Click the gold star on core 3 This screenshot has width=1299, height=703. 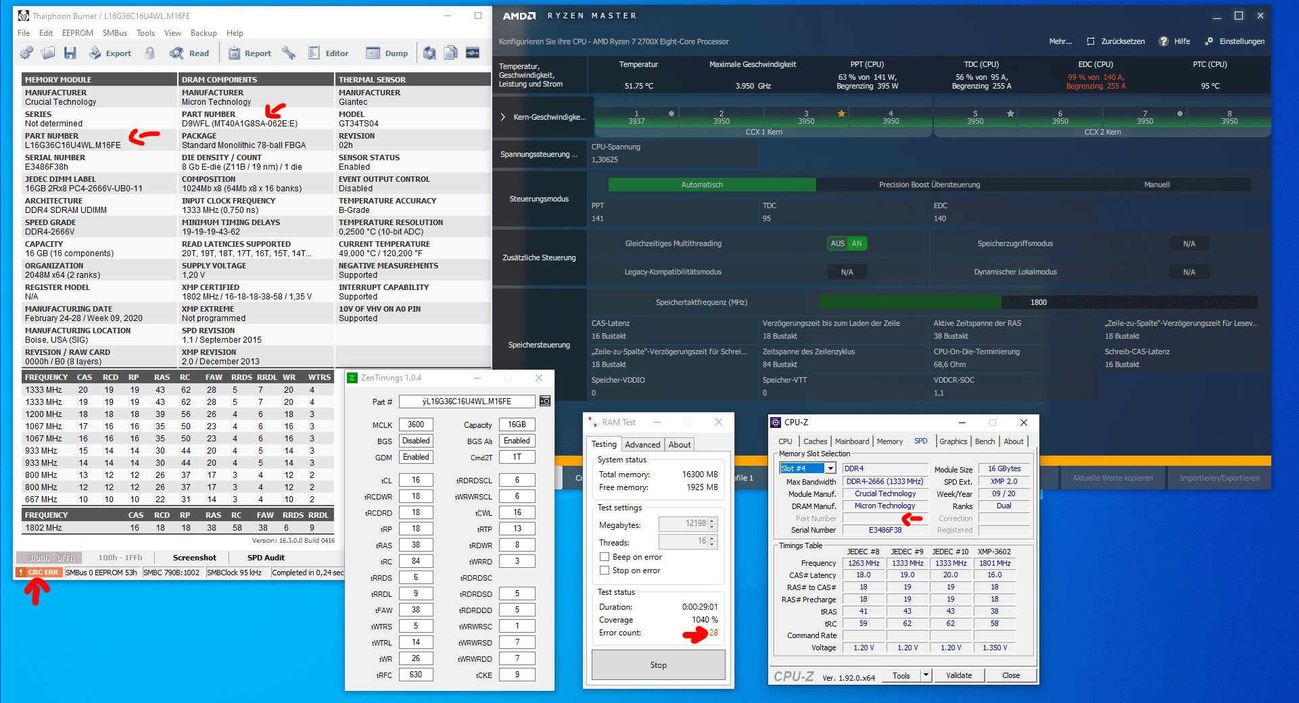841,114
